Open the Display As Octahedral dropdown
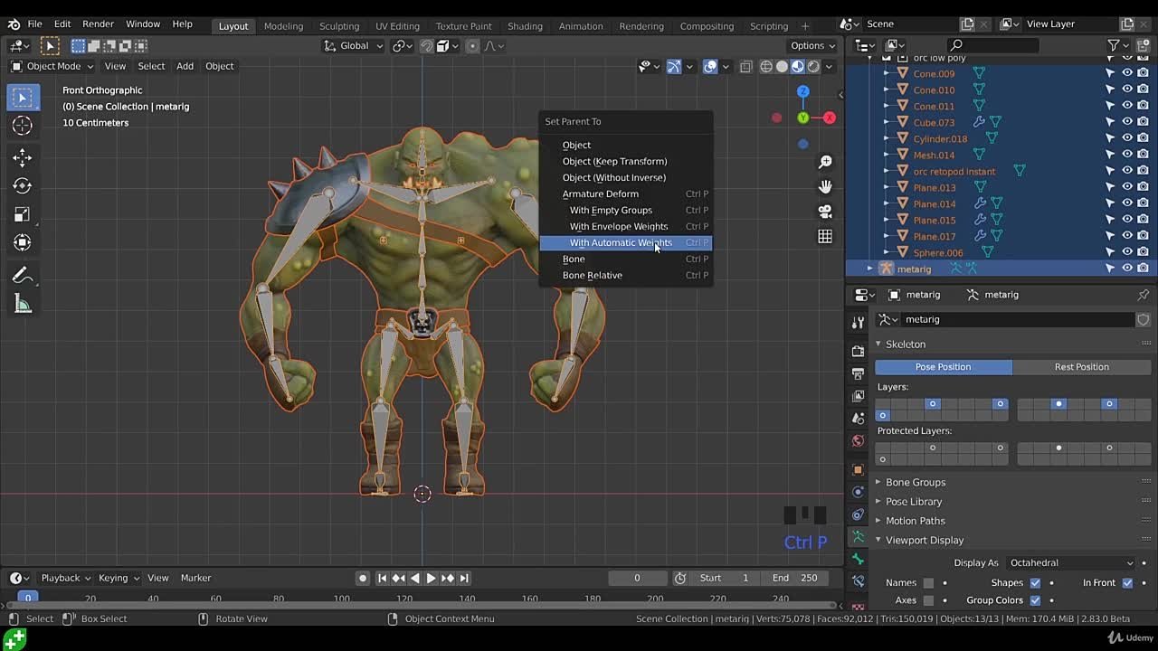 pos(1070,562)
